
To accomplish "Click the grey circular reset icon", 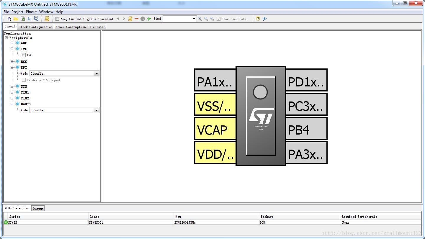I will pyautogui.click(x=143, y=19).
